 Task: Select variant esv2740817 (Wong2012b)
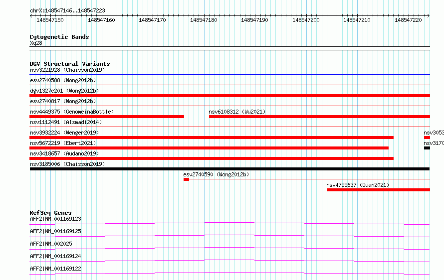[x=63, y=101]
